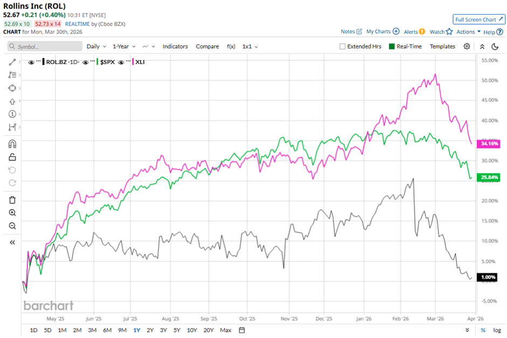Open the Alerts exclamation icon
Screen dimensions: 507x338
pyautogui.click(x=422, y=32)
